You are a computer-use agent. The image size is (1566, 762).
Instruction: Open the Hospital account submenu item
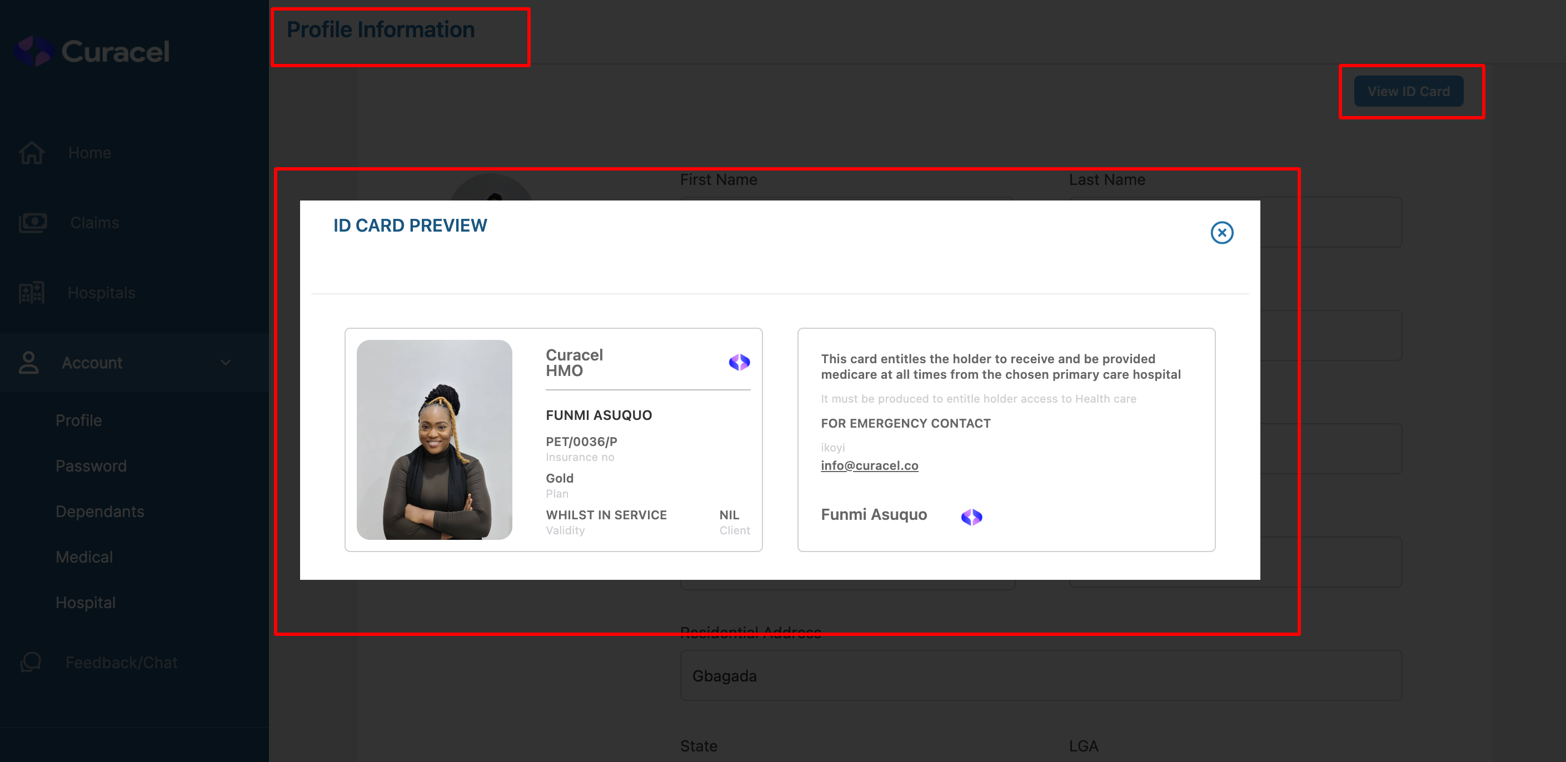(x=85, y=603)
